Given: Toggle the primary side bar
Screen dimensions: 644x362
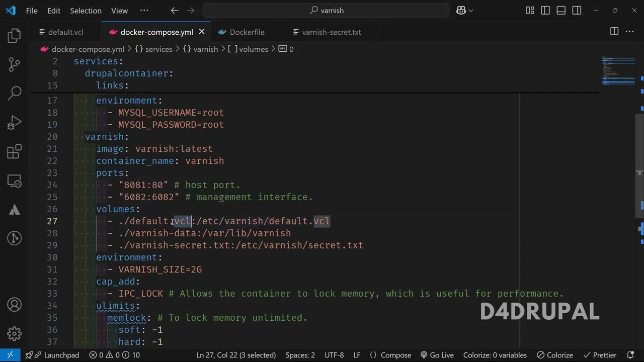Looking at the screenshot, I should tap(545, 10).
